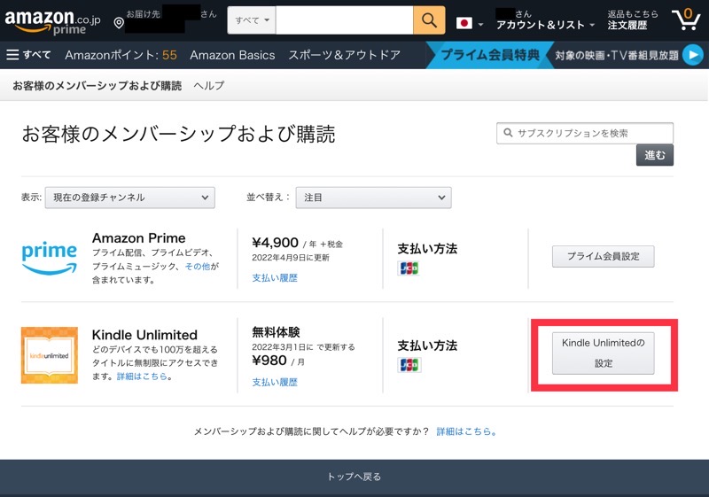Click the delivery location pin icon
The height and width of the screenshot is (497, 709).
(119, 23)
